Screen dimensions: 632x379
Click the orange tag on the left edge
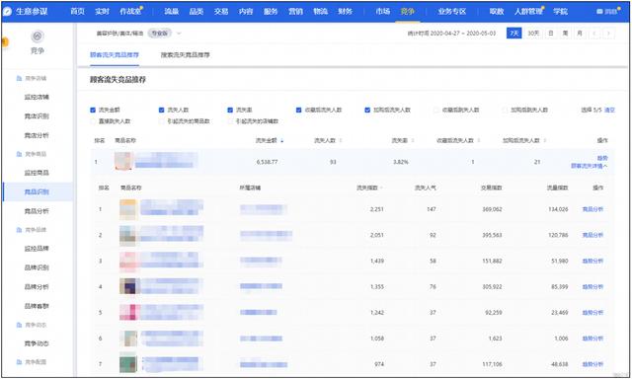click(x=4, y=41)
